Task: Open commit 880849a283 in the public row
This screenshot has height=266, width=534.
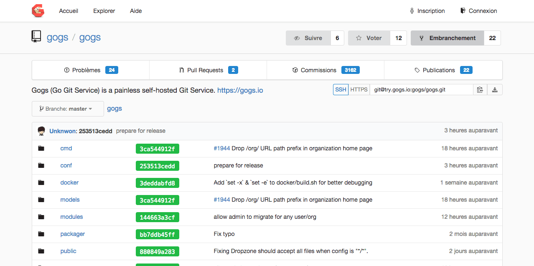Action: (158, 251)
